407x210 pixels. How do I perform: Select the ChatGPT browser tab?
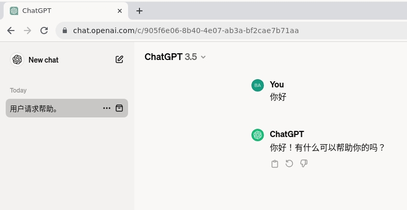pyautogui.click(x=62, y=11)
